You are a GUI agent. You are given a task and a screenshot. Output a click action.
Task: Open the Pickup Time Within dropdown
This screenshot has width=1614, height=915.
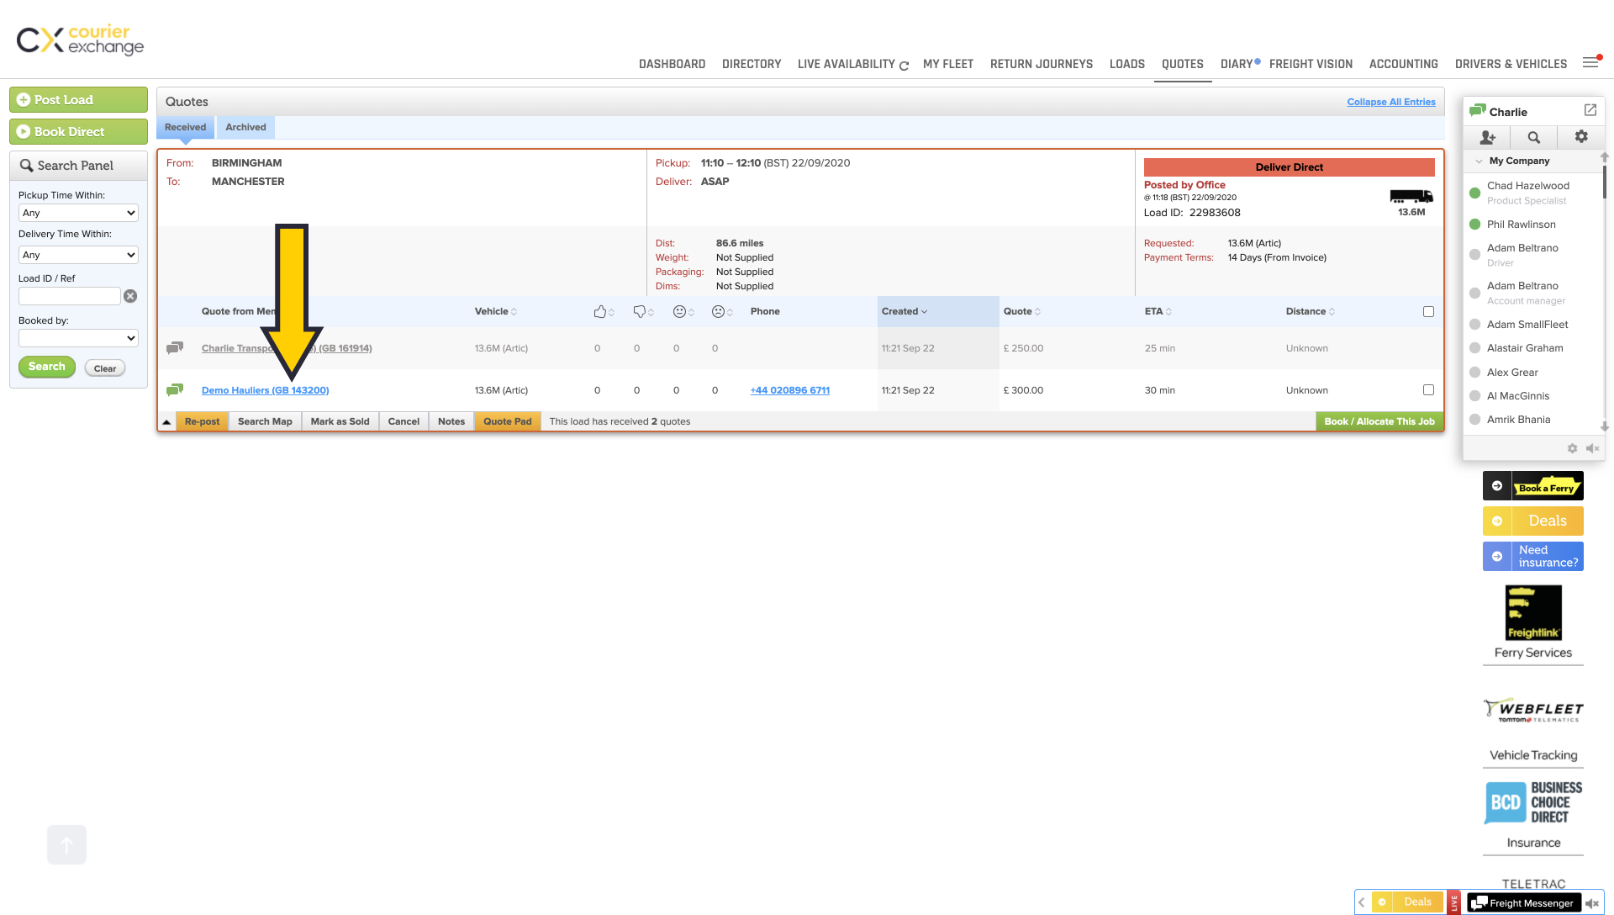(78, 213)
